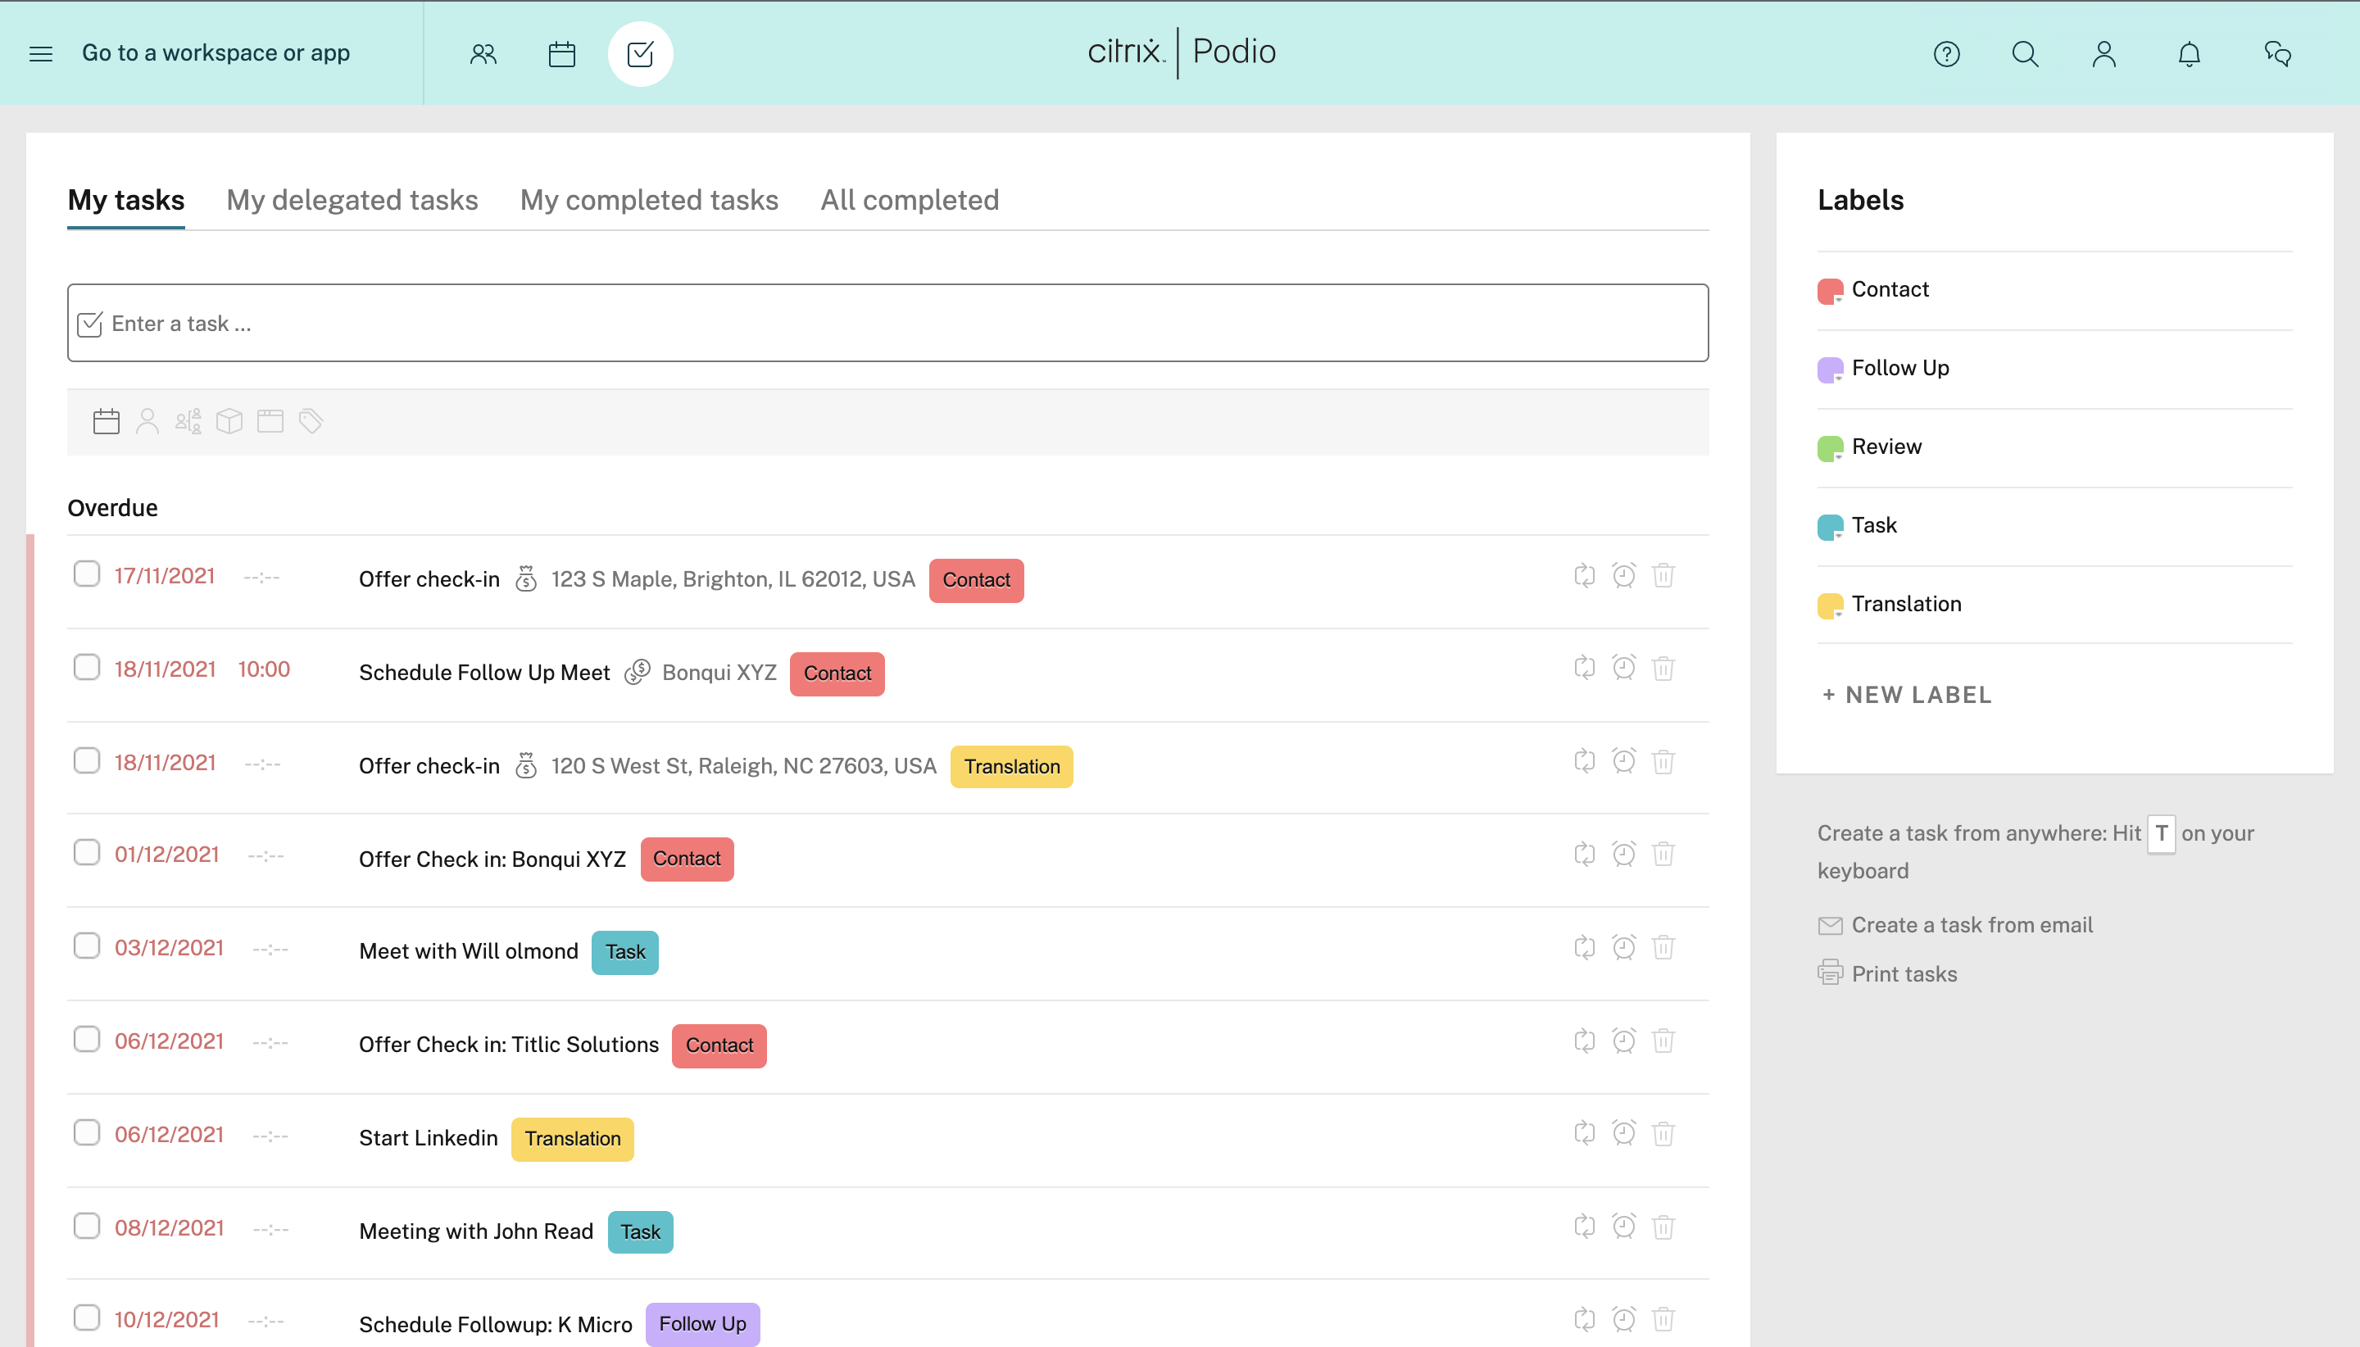Mark Meeting with John Read complete
Screen dimensions: 2360x1347
[87, 1226]
